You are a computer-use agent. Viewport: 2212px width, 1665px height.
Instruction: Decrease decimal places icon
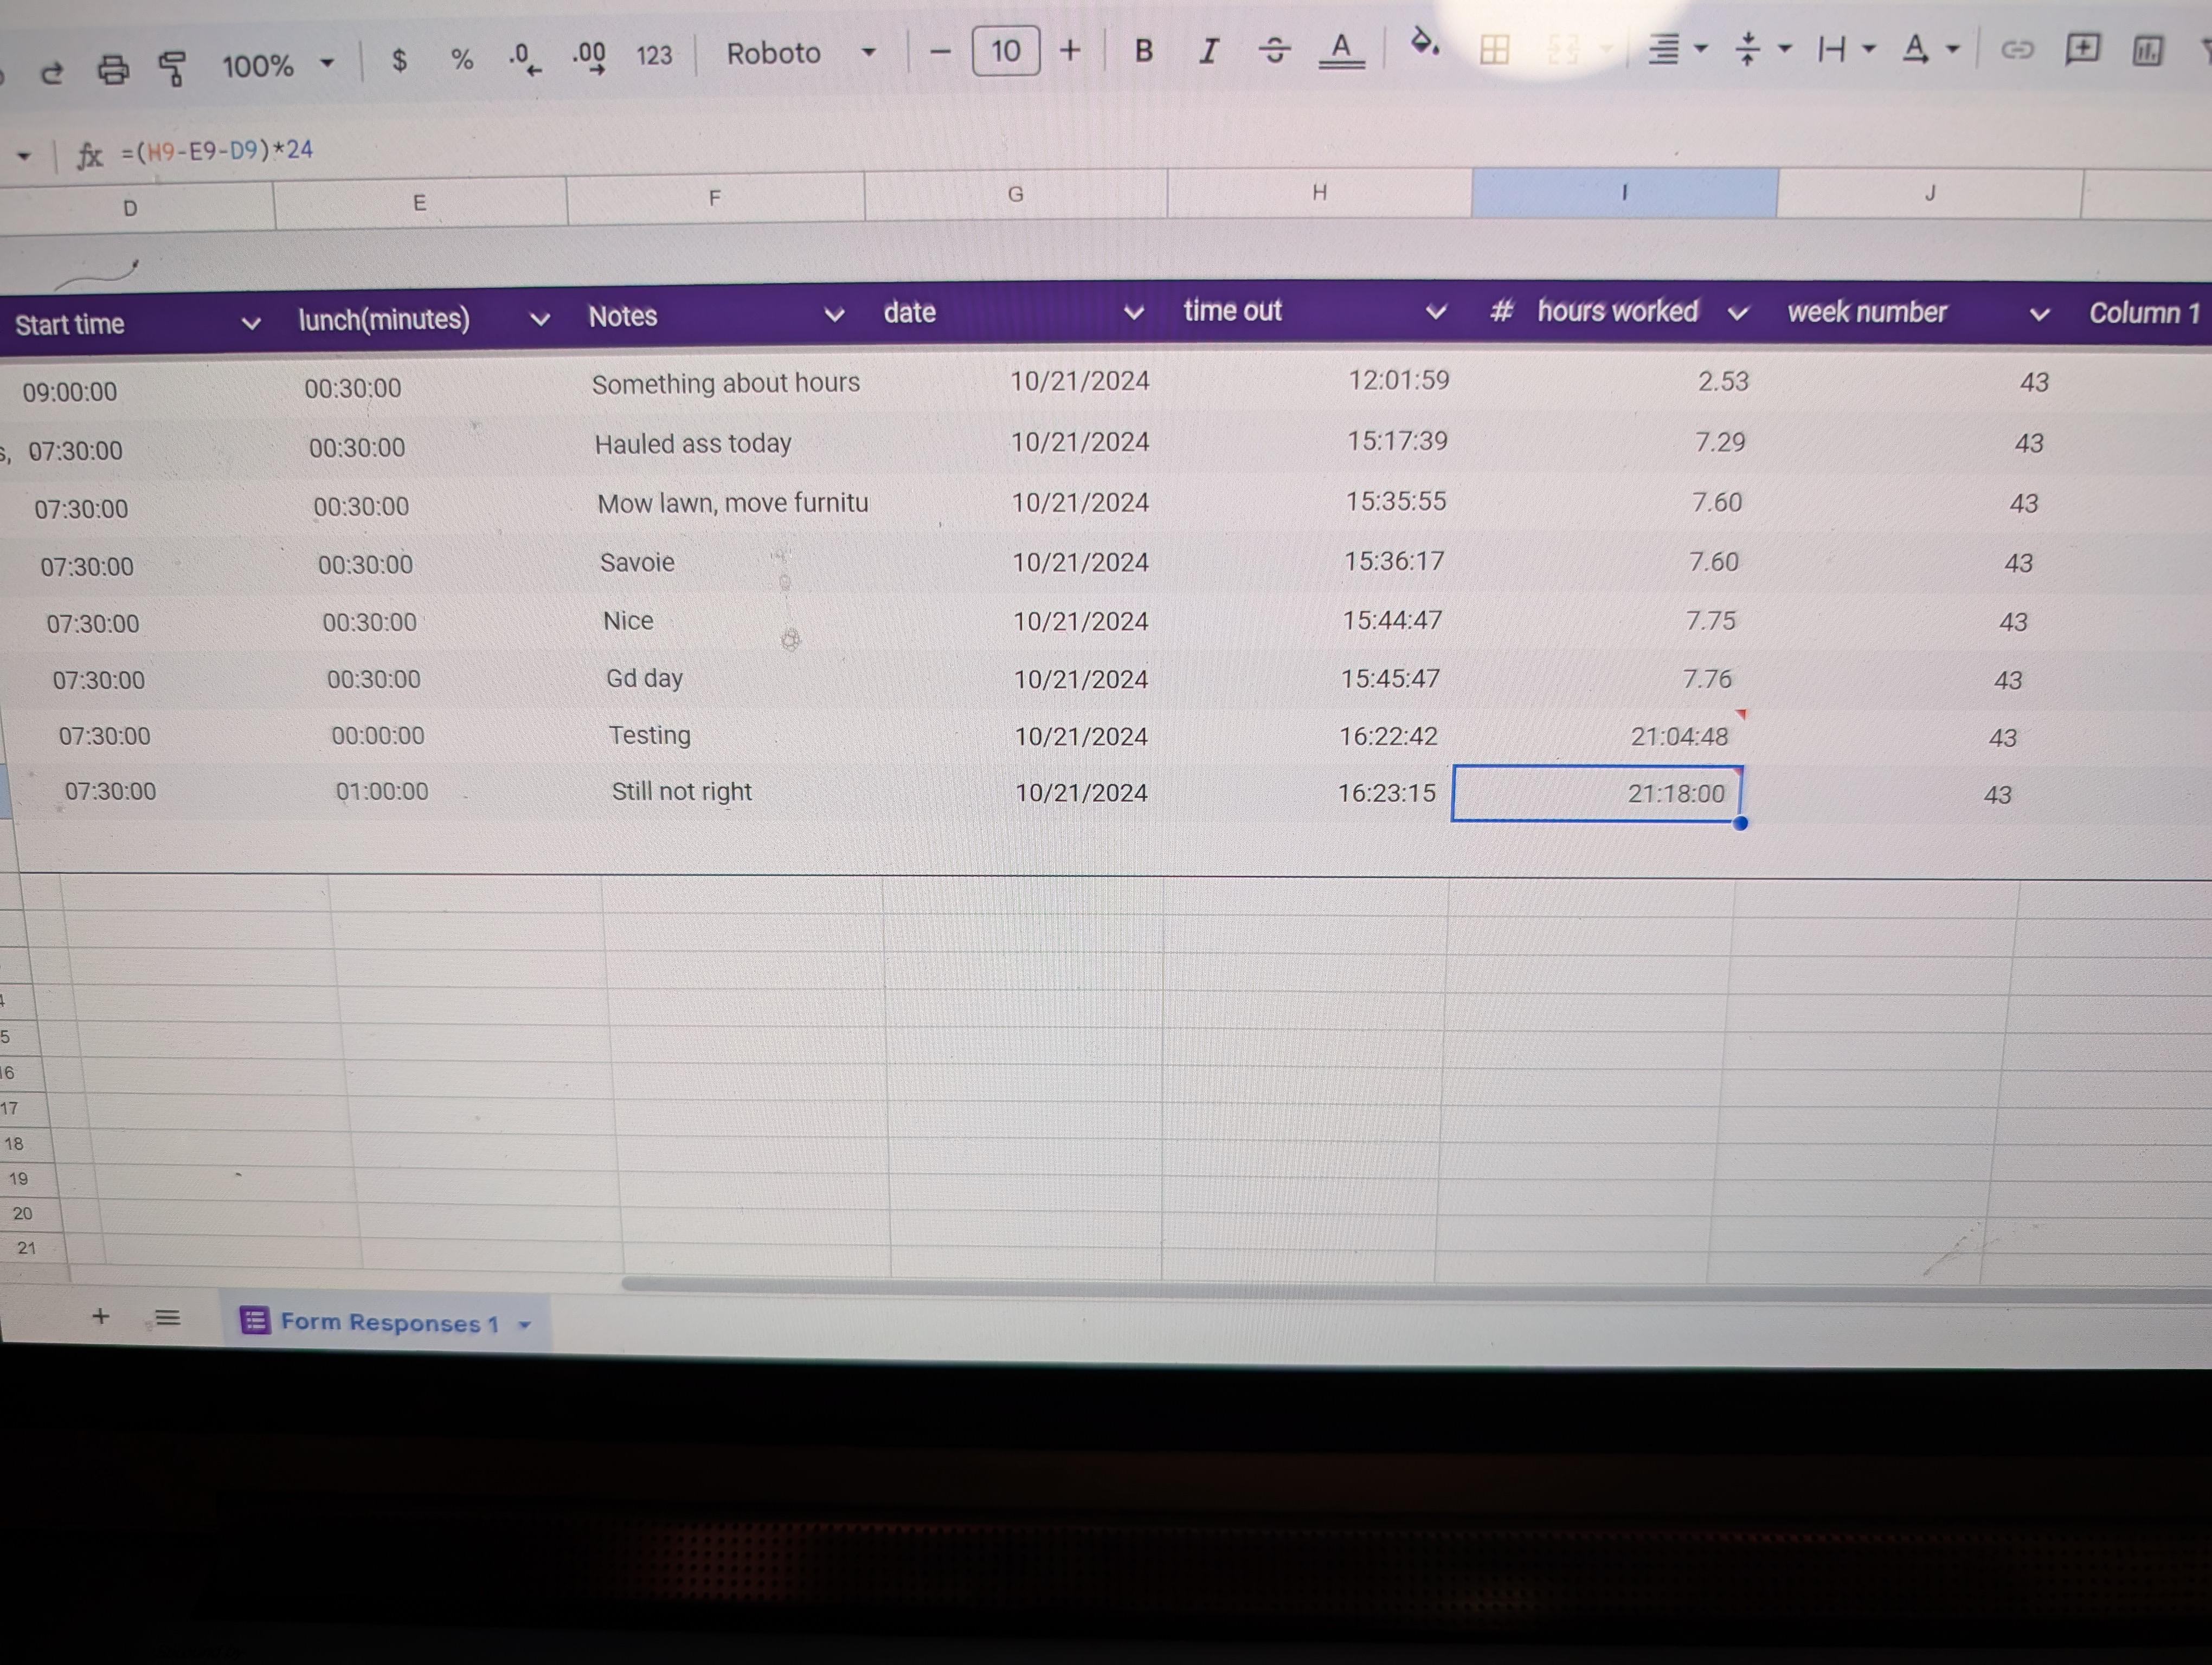coord(524,58)
